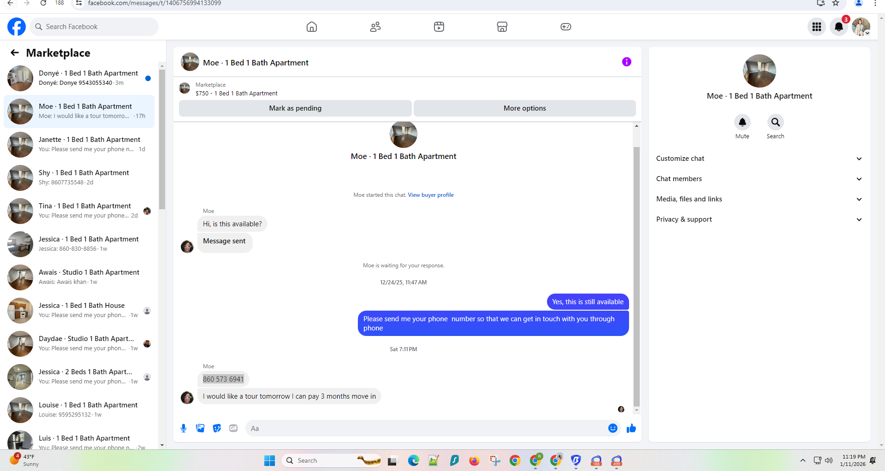885x471 pixels.
Task: Open listing thumbnail in right info panel
Action: point(760,71)
